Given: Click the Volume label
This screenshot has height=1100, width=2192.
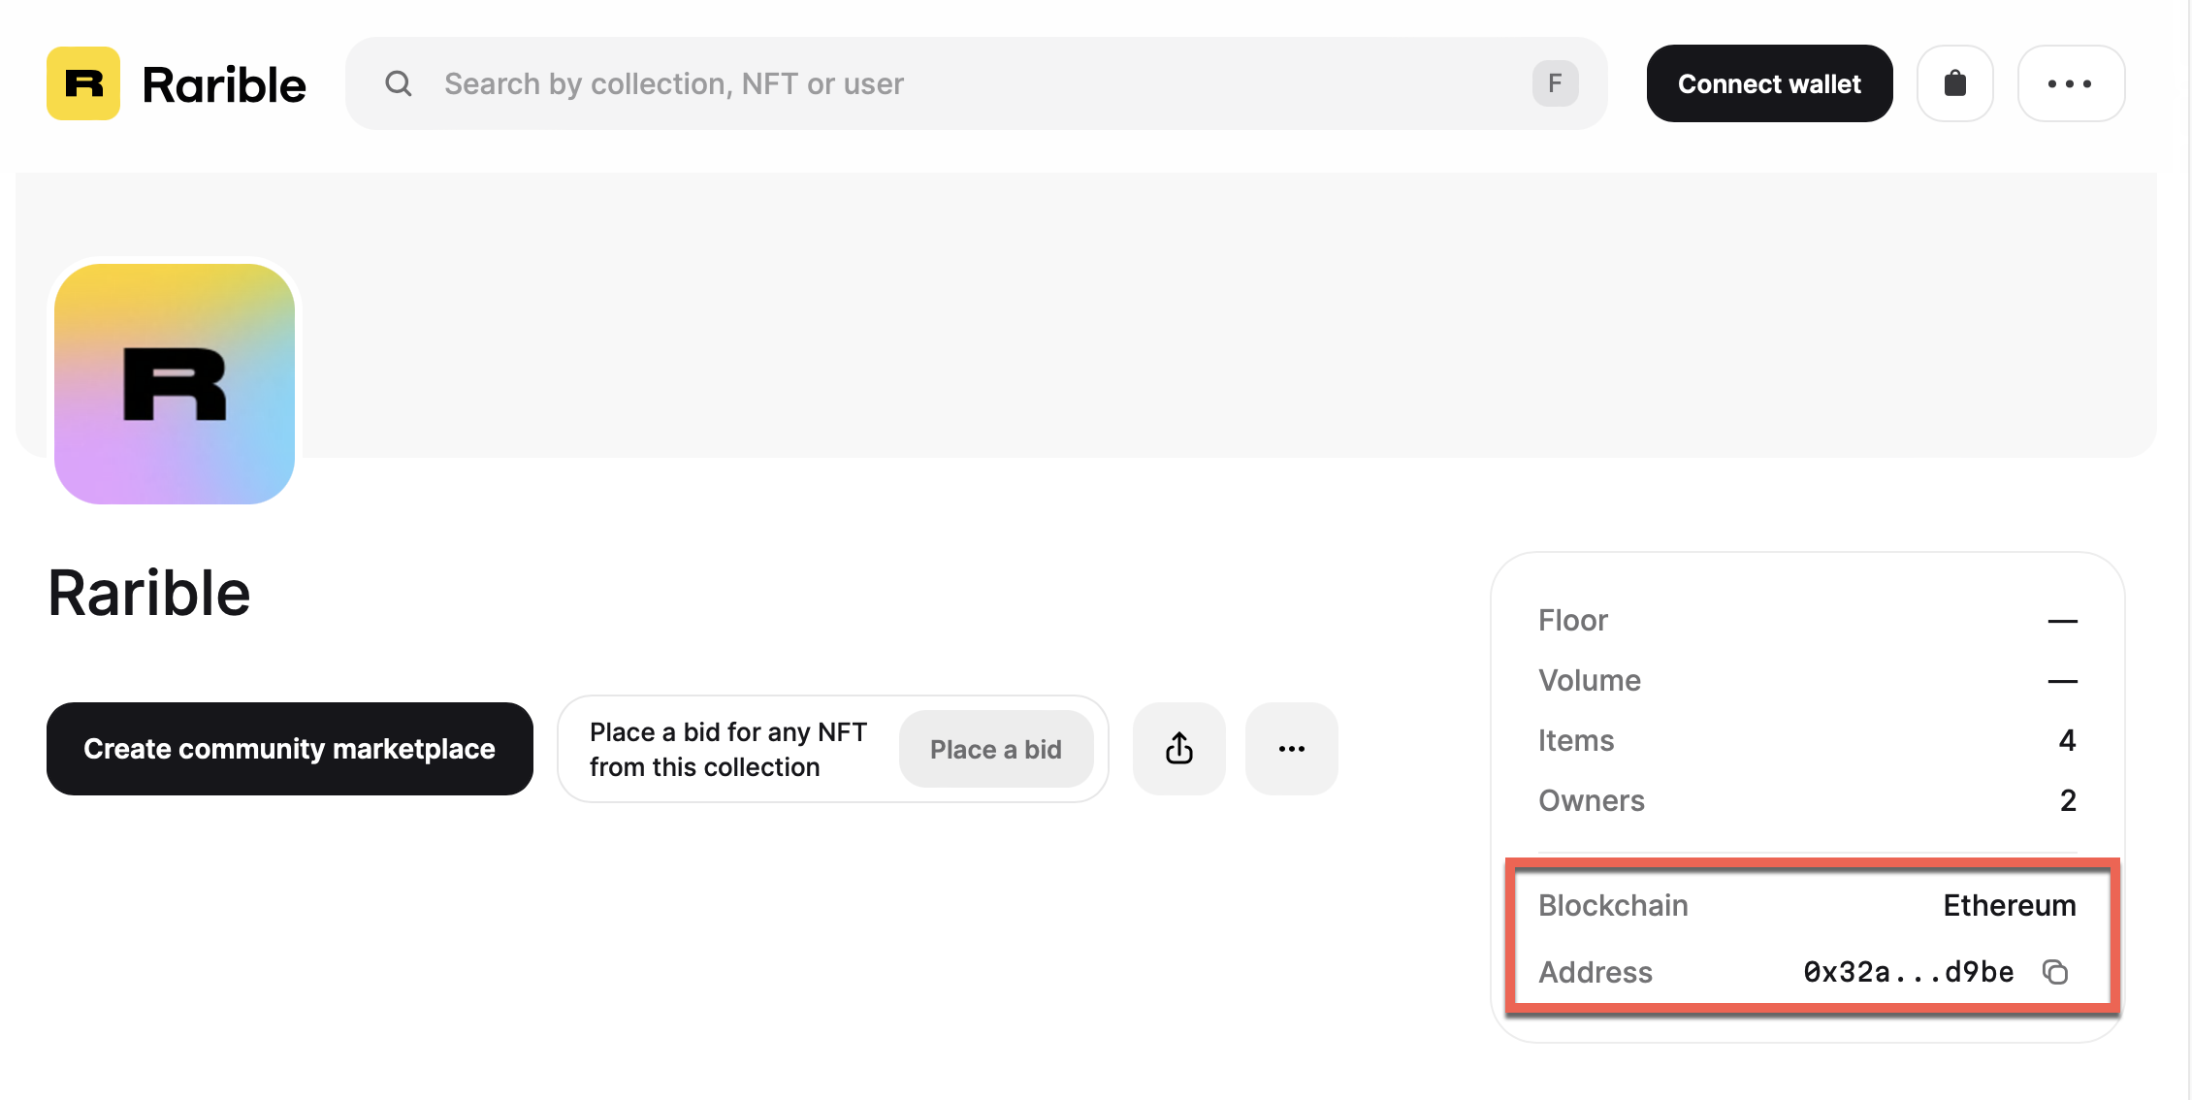Looking at the screenshot, I should coord(1590,680).
